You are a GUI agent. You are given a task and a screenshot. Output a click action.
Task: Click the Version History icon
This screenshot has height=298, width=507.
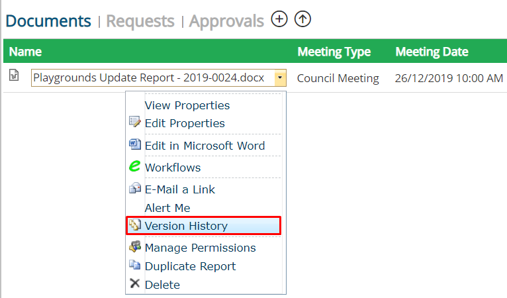[x=135, y=225]
